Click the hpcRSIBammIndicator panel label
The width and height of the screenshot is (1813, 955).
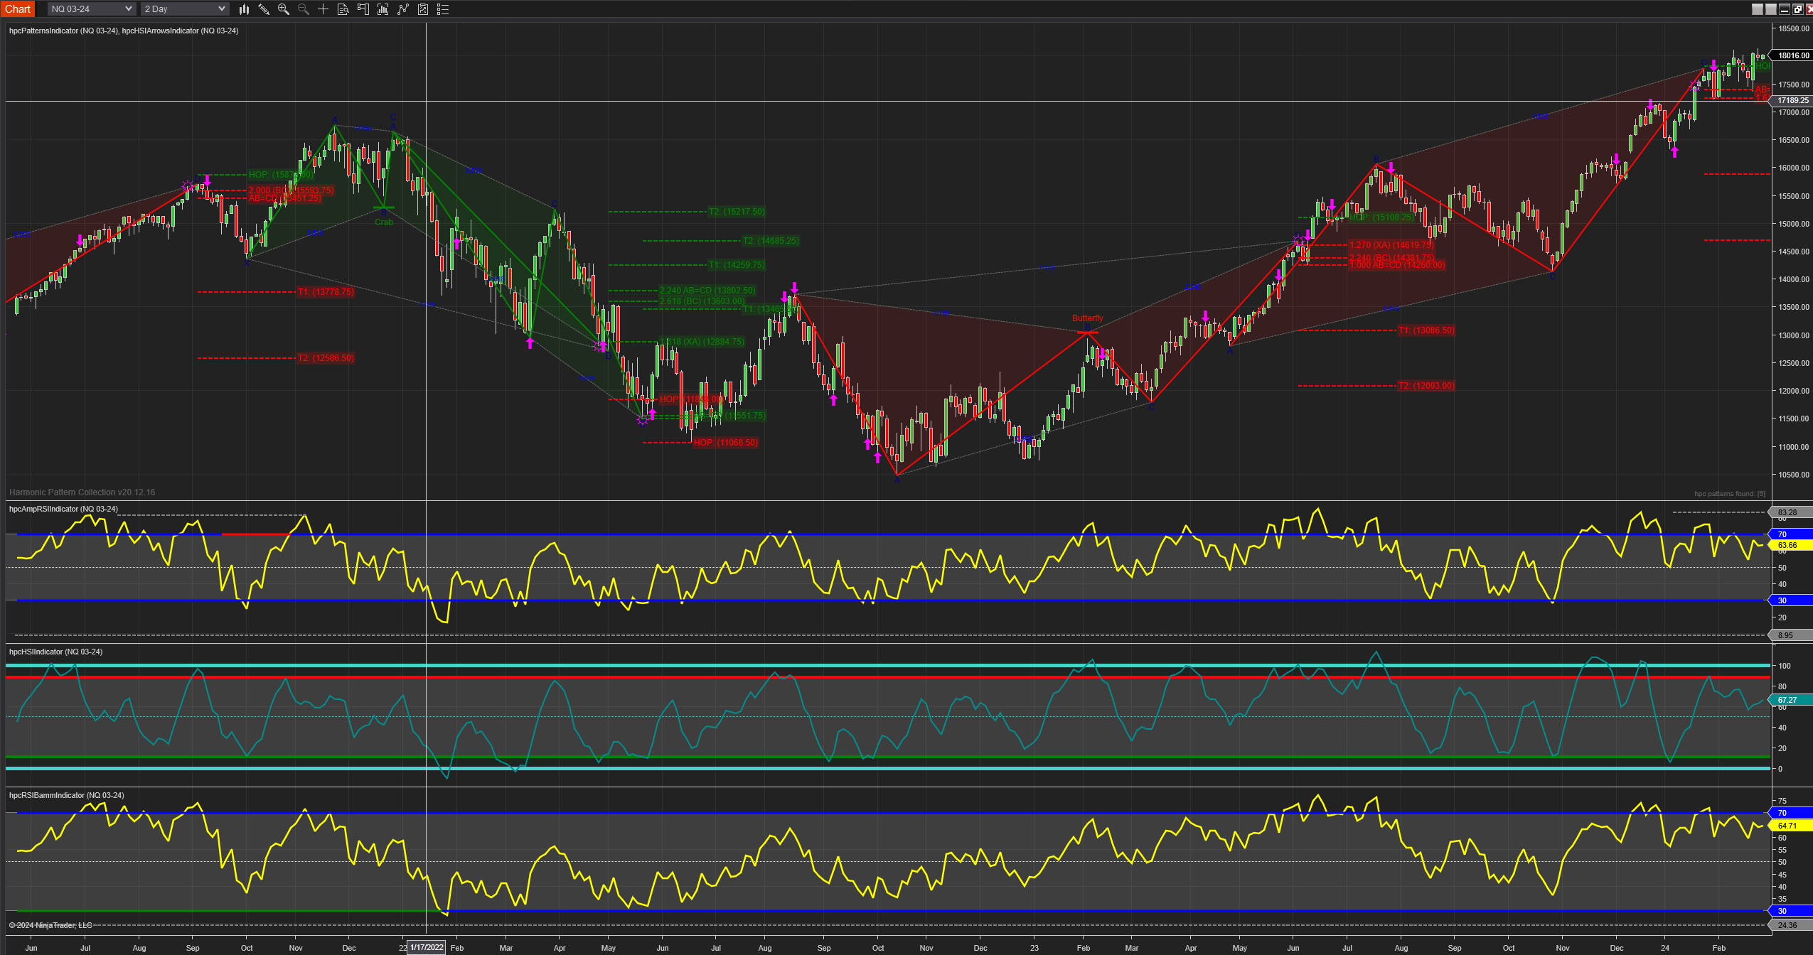tap(66, 795)
